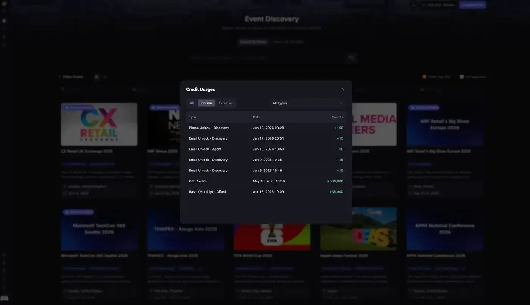Close the Credit Usages dialog
Image resolution: width=530 pixels, height=305 pixels.
pos(343,89)
